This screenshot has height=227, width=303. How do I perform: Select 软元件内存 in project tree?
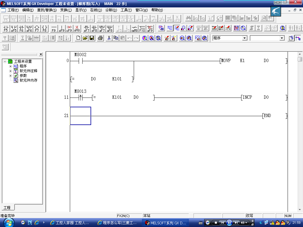[x=28, y=80]
